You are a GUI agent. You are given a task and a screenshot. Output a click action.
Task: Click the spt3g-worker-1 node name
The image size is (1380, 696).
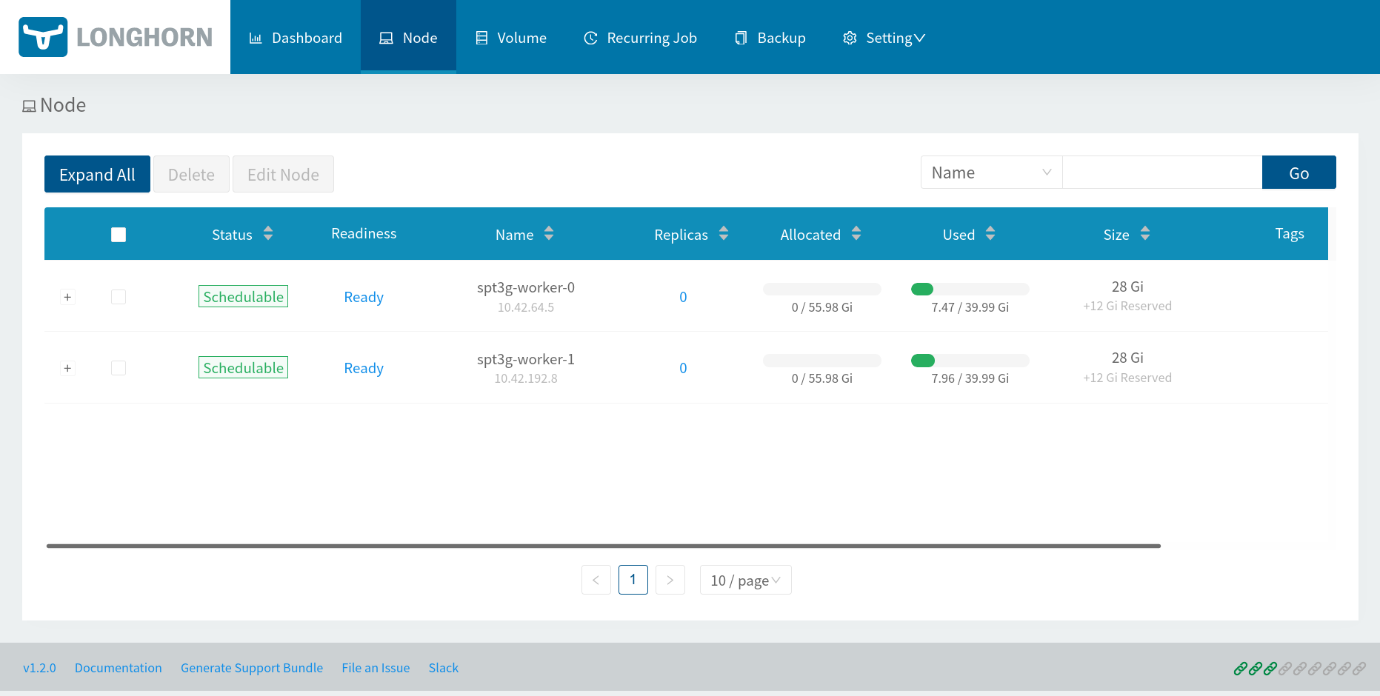point(526,359)
